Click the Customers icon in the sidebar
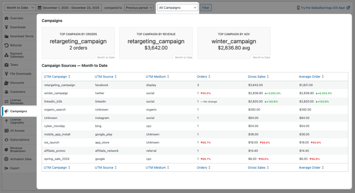 [6, 91]
